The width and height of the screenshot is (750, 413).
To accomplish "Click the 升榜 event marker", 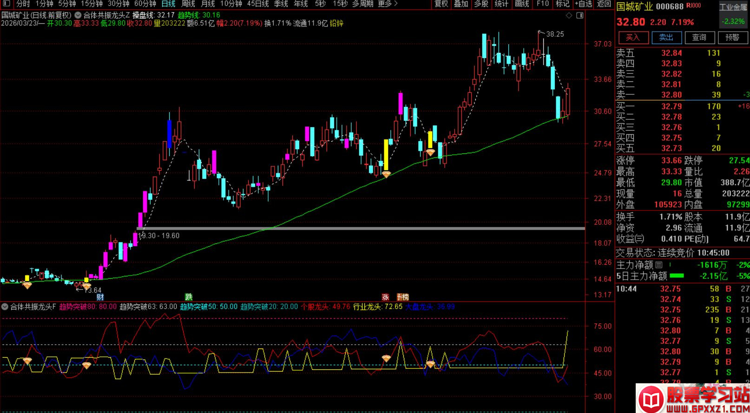I will point(402,297).
